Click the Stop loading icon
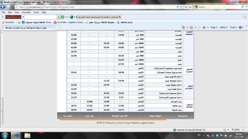The image size is (248, 139). pyautogui.click(x=190, y=7)
